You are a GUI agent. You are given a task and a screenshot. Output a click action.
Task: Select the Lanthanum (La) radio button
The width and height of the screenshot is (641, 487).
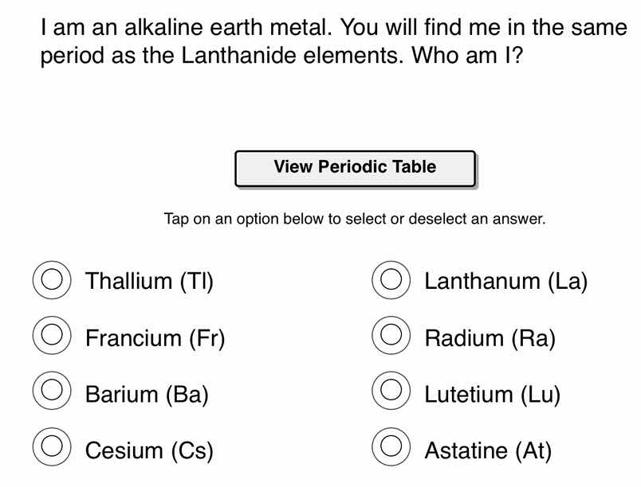(x=391, y=280)
